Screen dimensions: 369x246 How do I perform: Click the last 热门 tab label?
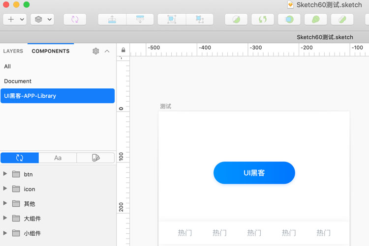324,233
